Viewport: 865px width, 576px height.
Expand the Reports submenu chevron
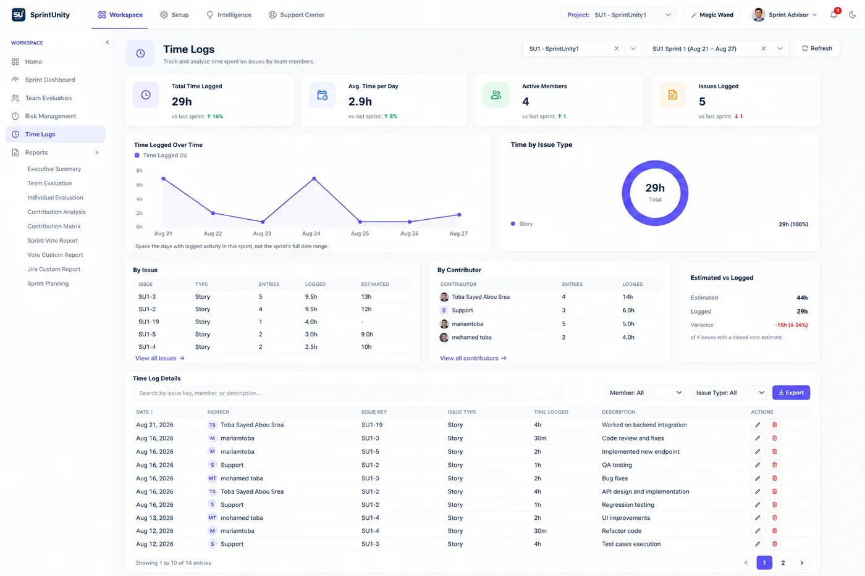coord(97,152)
